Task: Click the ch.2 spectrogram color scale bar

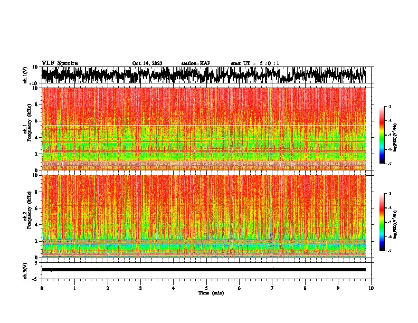Action: [x=382, y=222]
